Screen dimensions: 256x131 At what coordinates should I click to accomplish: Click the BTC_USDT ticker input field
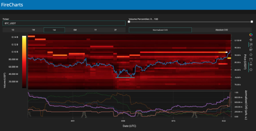64,23
